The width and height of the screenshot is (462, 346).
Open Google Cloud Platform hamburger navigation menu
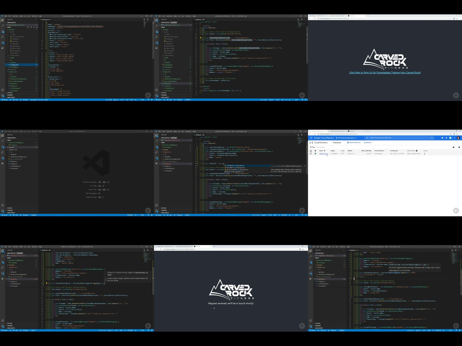pos(311,138)
